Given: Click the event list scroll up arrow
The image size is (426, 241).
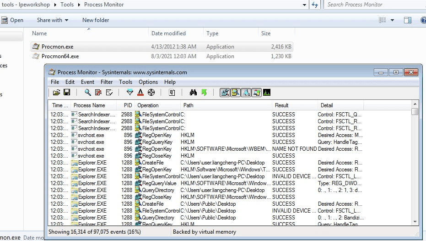Looking at the screenshot, I should (415, 104).
